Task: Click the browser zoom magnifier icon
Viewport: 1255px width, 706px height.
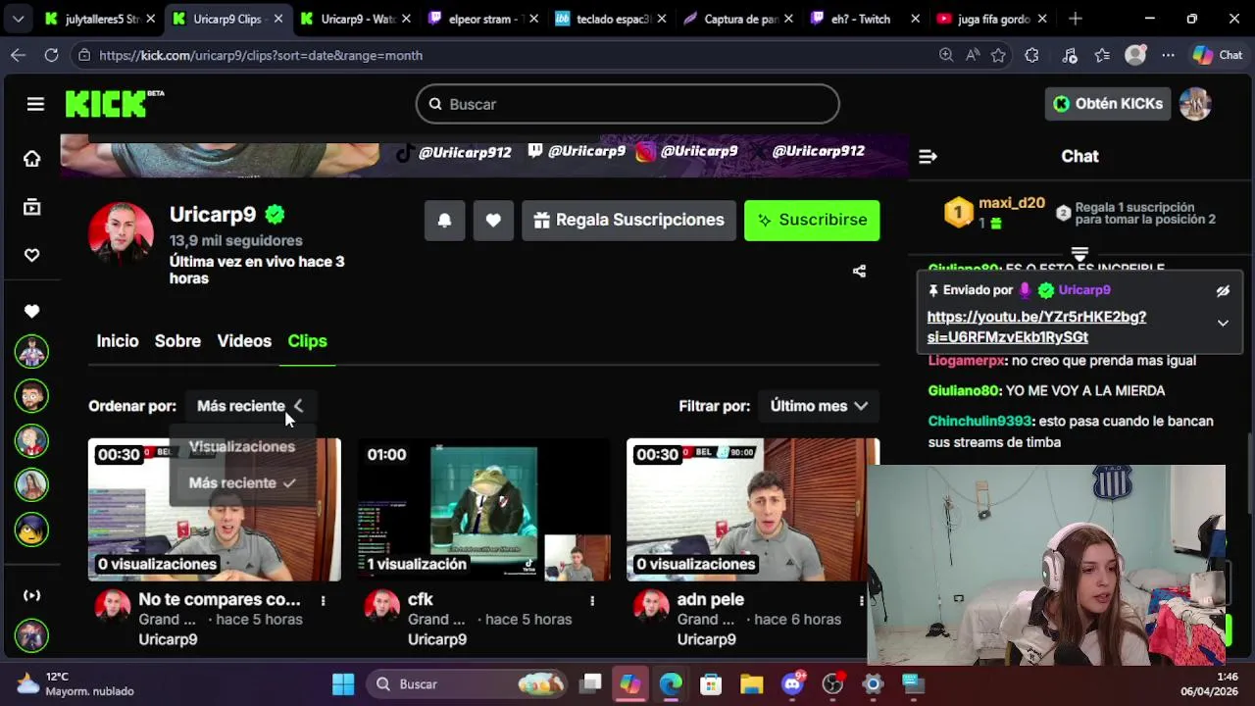Action: 946,56
